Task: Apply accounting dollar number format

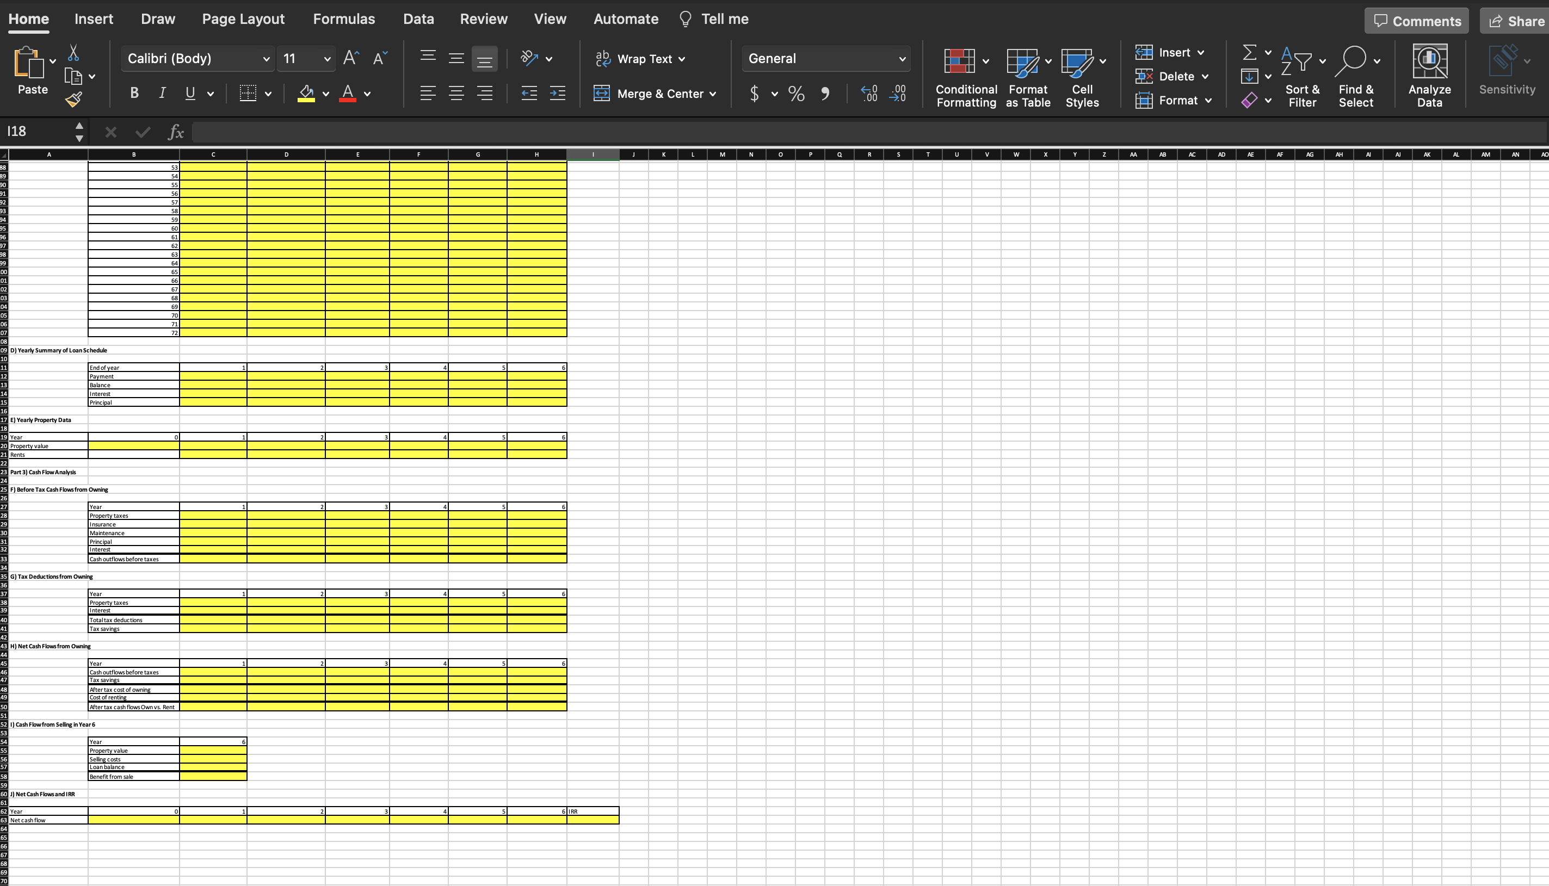Action: click(755, 94)
